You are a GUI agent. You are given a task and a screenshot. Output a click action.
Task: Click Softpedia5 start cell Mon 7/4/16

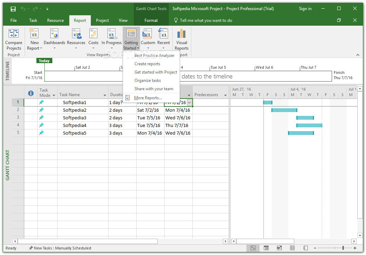click(x=150, y=133)
